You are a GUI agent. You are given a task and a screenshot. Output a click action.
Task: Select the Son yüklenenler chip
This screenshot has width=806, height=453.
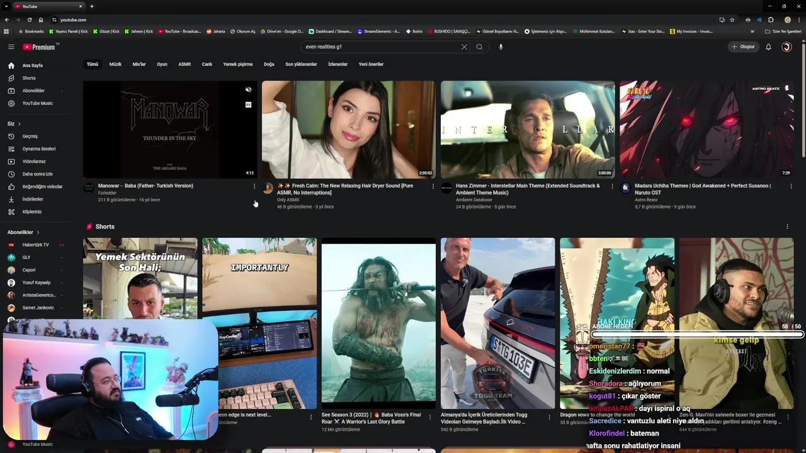[x=301, y=64]
